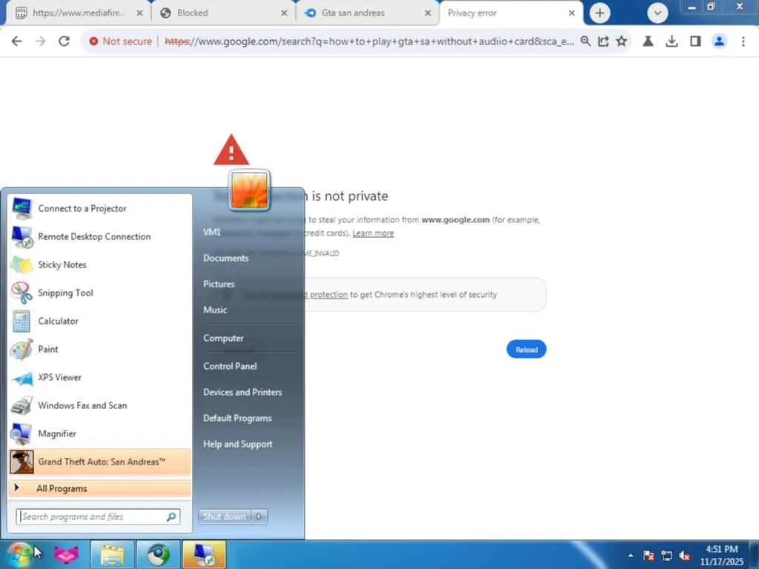Select the Privacy error tab
Viewport: 759px width, 569px height.
(x=511, y=13)
